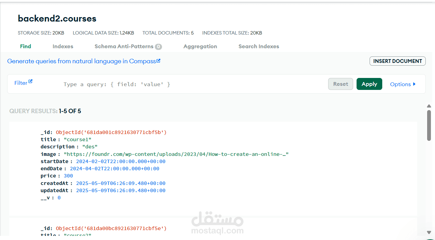Click the INSERT DOCUMENT button
The height and width of the screenshot is (240, 435).
pos(397,61)
